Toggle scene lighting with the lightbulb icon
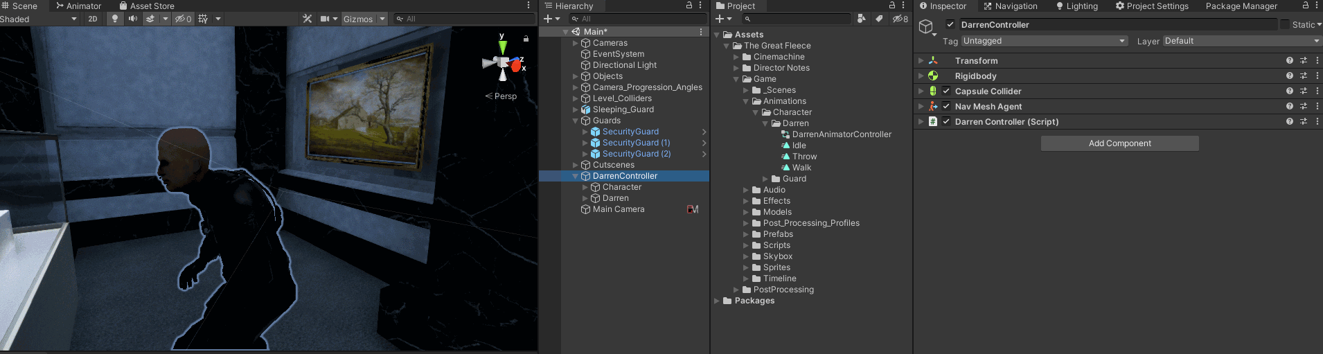Image resolution: width=1323 pixels, height=354 pixels. [115, 19]
